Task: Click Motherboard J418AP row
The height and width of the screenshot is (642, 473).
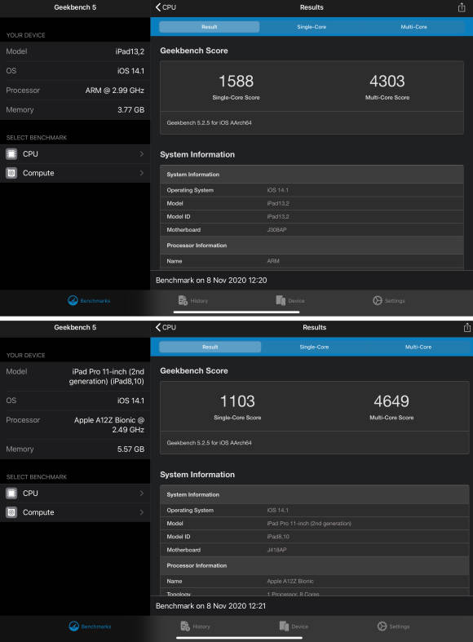Action: tap(315, 551)
